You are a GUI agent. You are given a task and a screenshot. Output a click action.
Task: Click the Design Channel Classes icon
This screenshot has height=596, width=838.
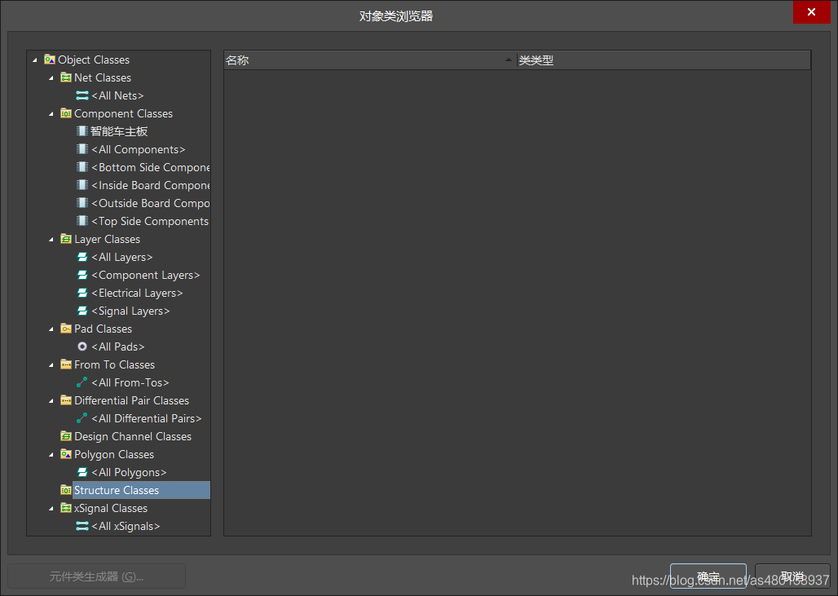[x=66, y=436]
